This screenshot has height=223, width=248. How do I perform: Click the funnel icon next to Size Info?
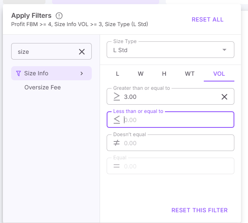click(x=18, y=74)
